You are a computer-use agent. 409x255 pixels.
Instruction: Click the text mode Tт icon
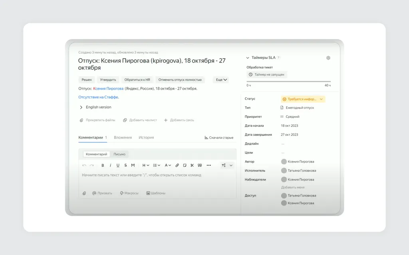(224, 165)
